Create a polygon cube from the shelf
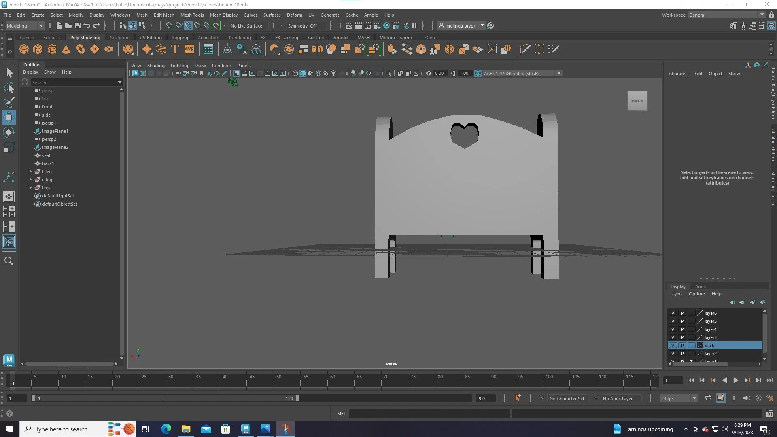 click(x=38, y=49)
